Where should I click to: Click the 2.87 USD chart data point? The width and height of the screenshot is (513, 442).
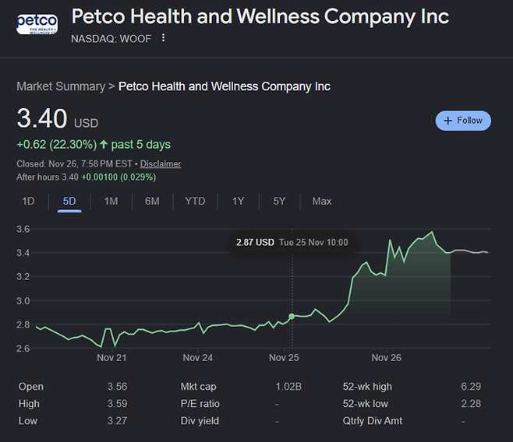pyautogui.click(x=292, y=316)
